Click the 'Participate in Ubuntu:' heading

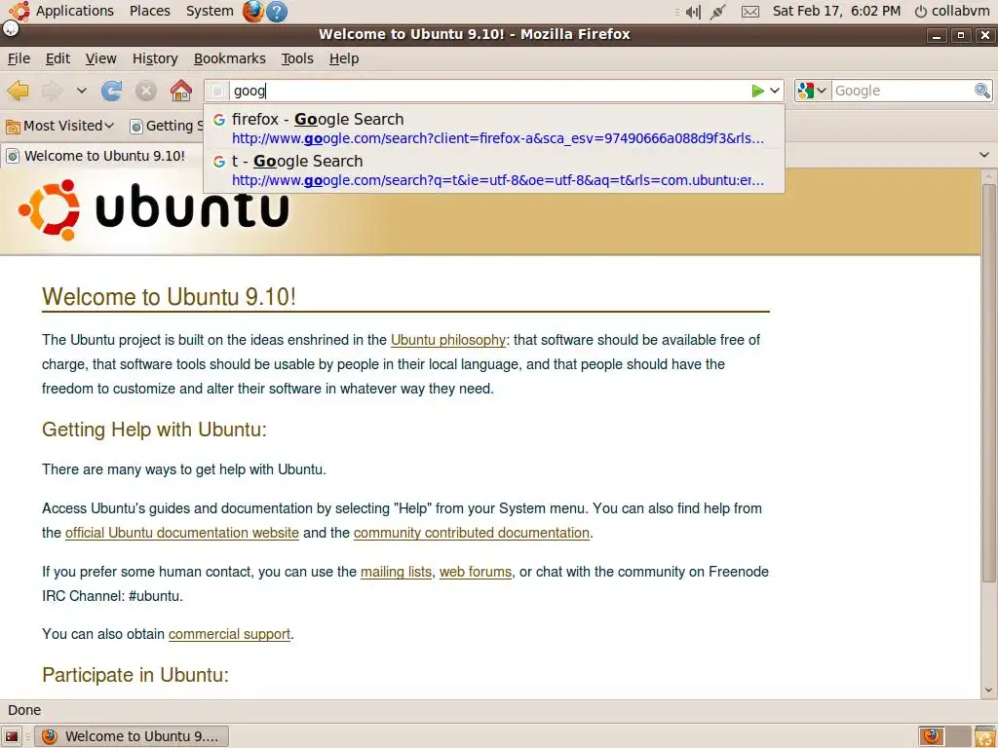point(134,675)
